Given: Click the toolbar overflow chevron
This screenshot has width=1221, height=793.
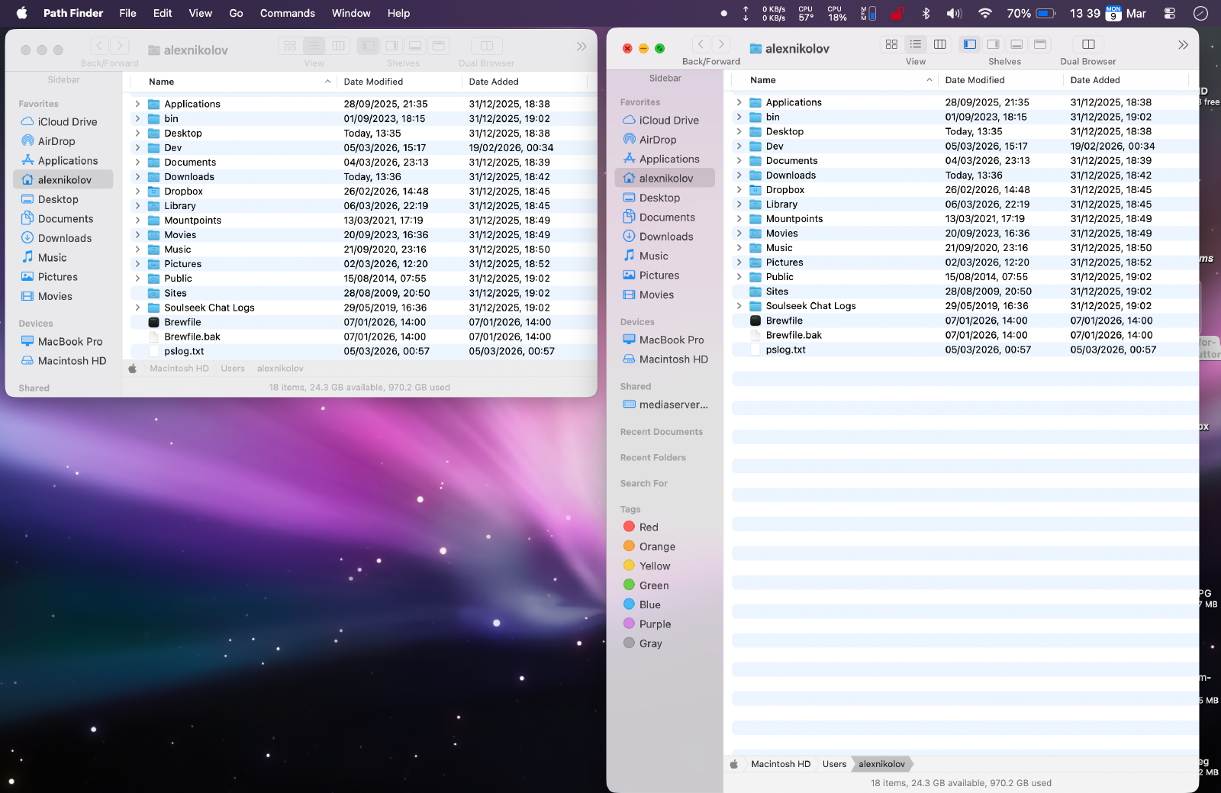Looking at the screenshot, I should click(x=1184, y=44).
